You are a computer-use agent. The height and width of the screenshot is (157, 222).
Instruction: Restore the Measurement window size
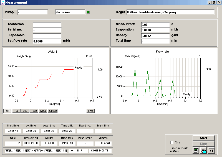point(214,2)
